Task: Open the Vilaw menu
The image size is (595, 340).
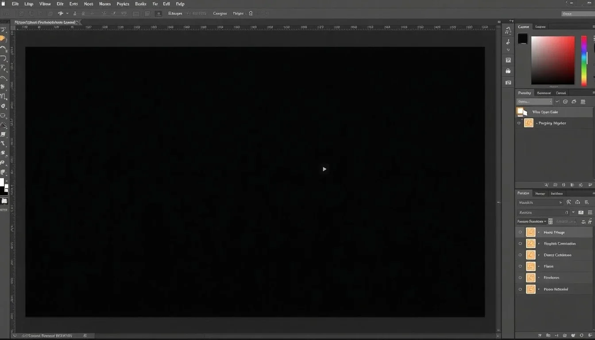Action: 45,4
